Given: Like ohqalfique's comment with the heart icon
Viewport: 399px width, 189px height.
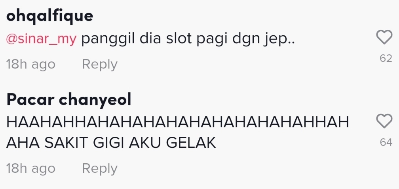Looking at the screenshot, I should [384, 37].
